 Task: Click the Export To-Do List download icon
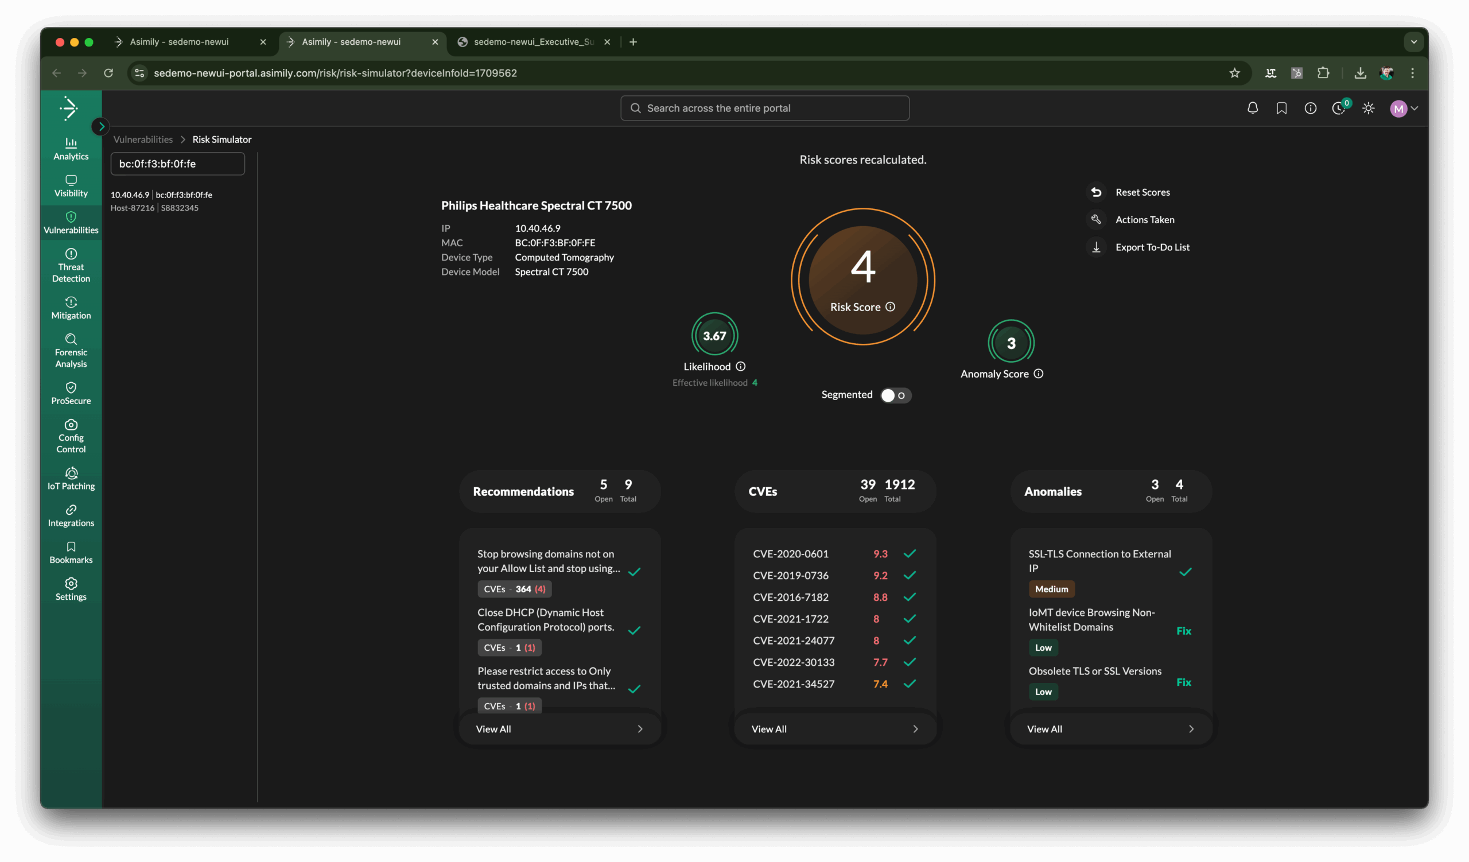pos(1096,247)
